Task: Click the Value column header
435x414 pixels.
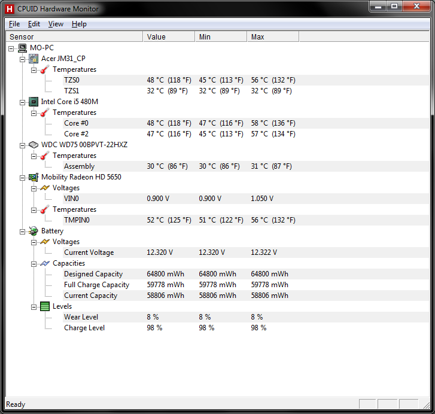Action: click(169, 36)
